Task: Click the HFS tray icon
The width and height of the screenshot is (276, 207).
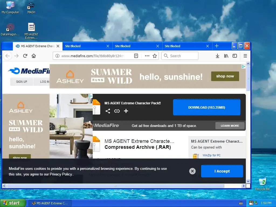Action: 251,203
